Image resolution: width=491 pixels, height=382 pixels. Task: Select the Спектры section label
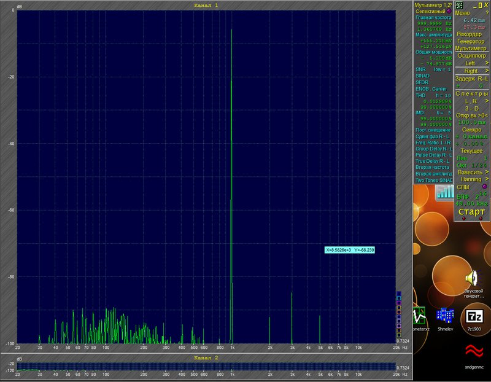[471, 94]
